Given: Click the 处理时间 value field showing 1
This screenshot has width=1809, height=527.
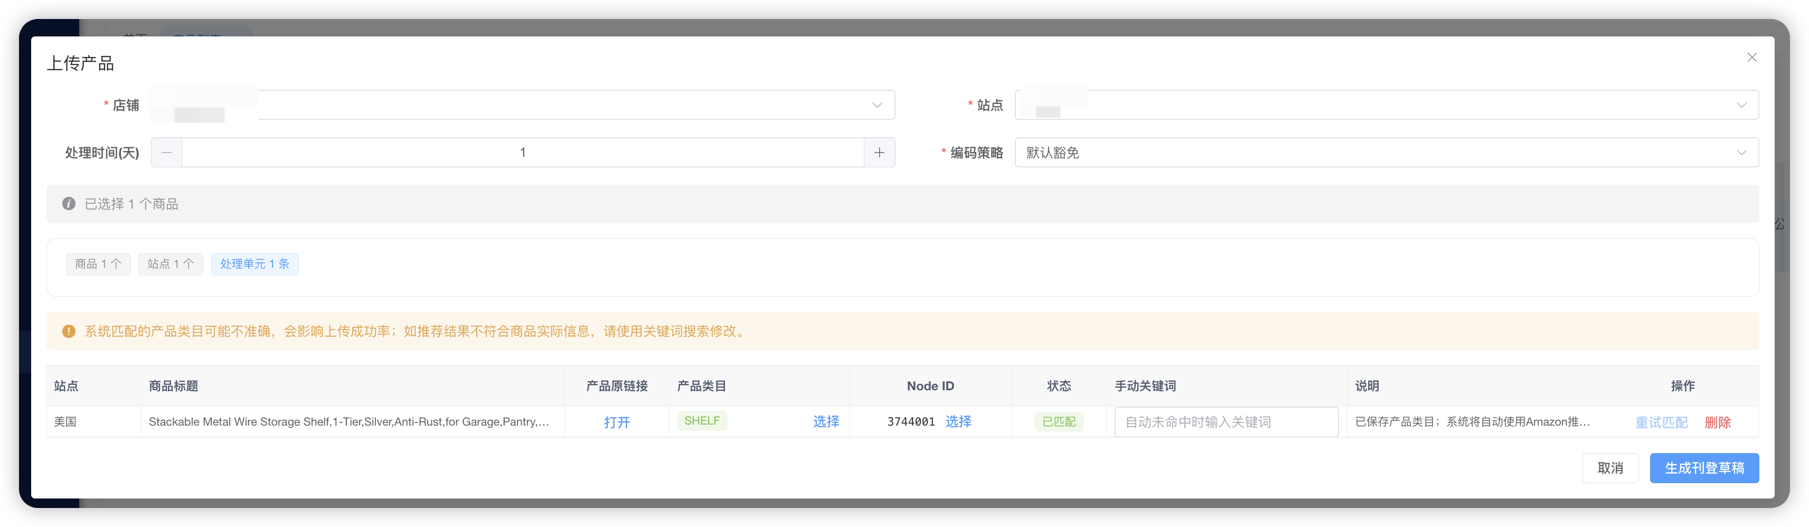Looking at the screenshot, I should tap(522, 153).
